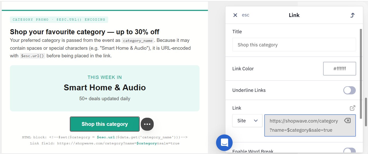
Task: Click the inline $esc.url() code in paragraph
Action: pos(33,56)
